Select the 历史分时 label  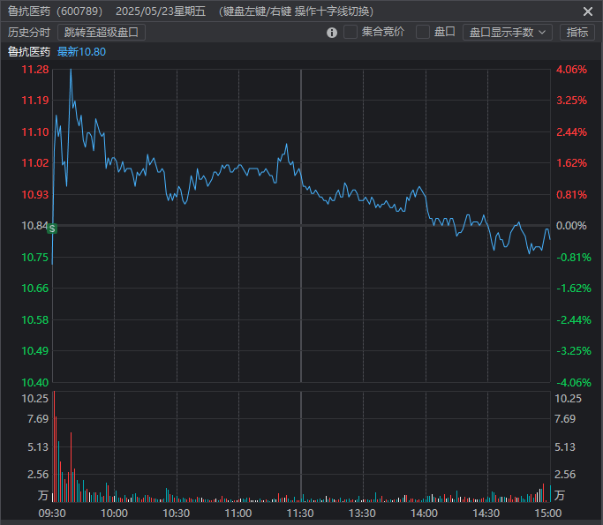click(29, 33)
